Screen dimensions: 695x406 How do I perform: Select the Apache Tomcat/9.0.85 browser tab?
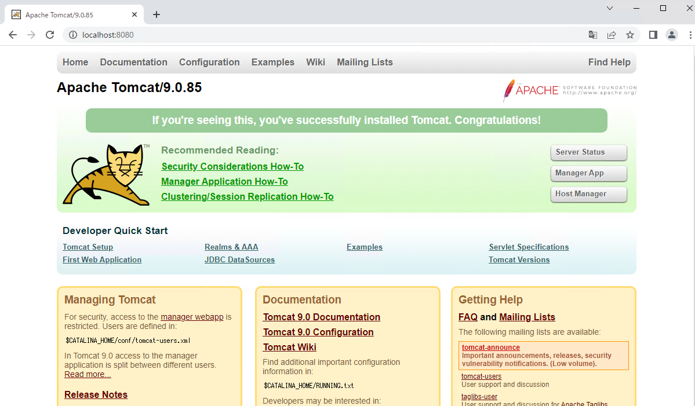coord(74,14)
